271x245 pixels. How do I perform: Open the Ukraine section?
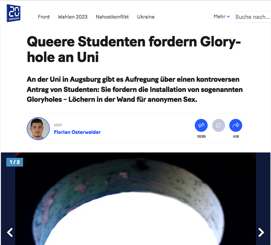pyautogui.click(x=146, y=17)
